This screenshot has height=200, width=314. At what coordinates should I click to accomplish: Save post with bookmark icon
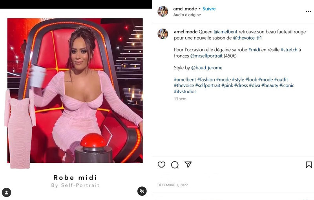click(309, 165)
